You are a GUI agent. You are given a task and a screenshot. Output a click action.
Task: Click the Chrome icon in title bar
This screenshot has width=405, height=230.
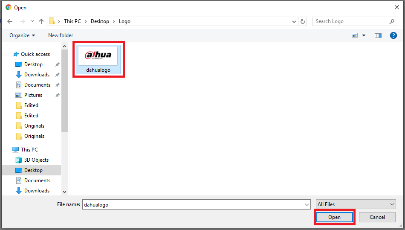click(9, 7)
